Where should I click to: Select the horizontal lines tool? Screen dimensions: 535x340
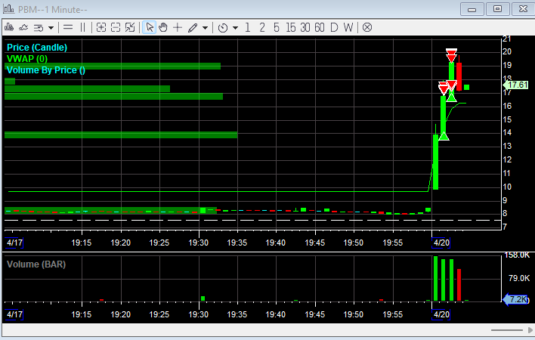point(68,27)
